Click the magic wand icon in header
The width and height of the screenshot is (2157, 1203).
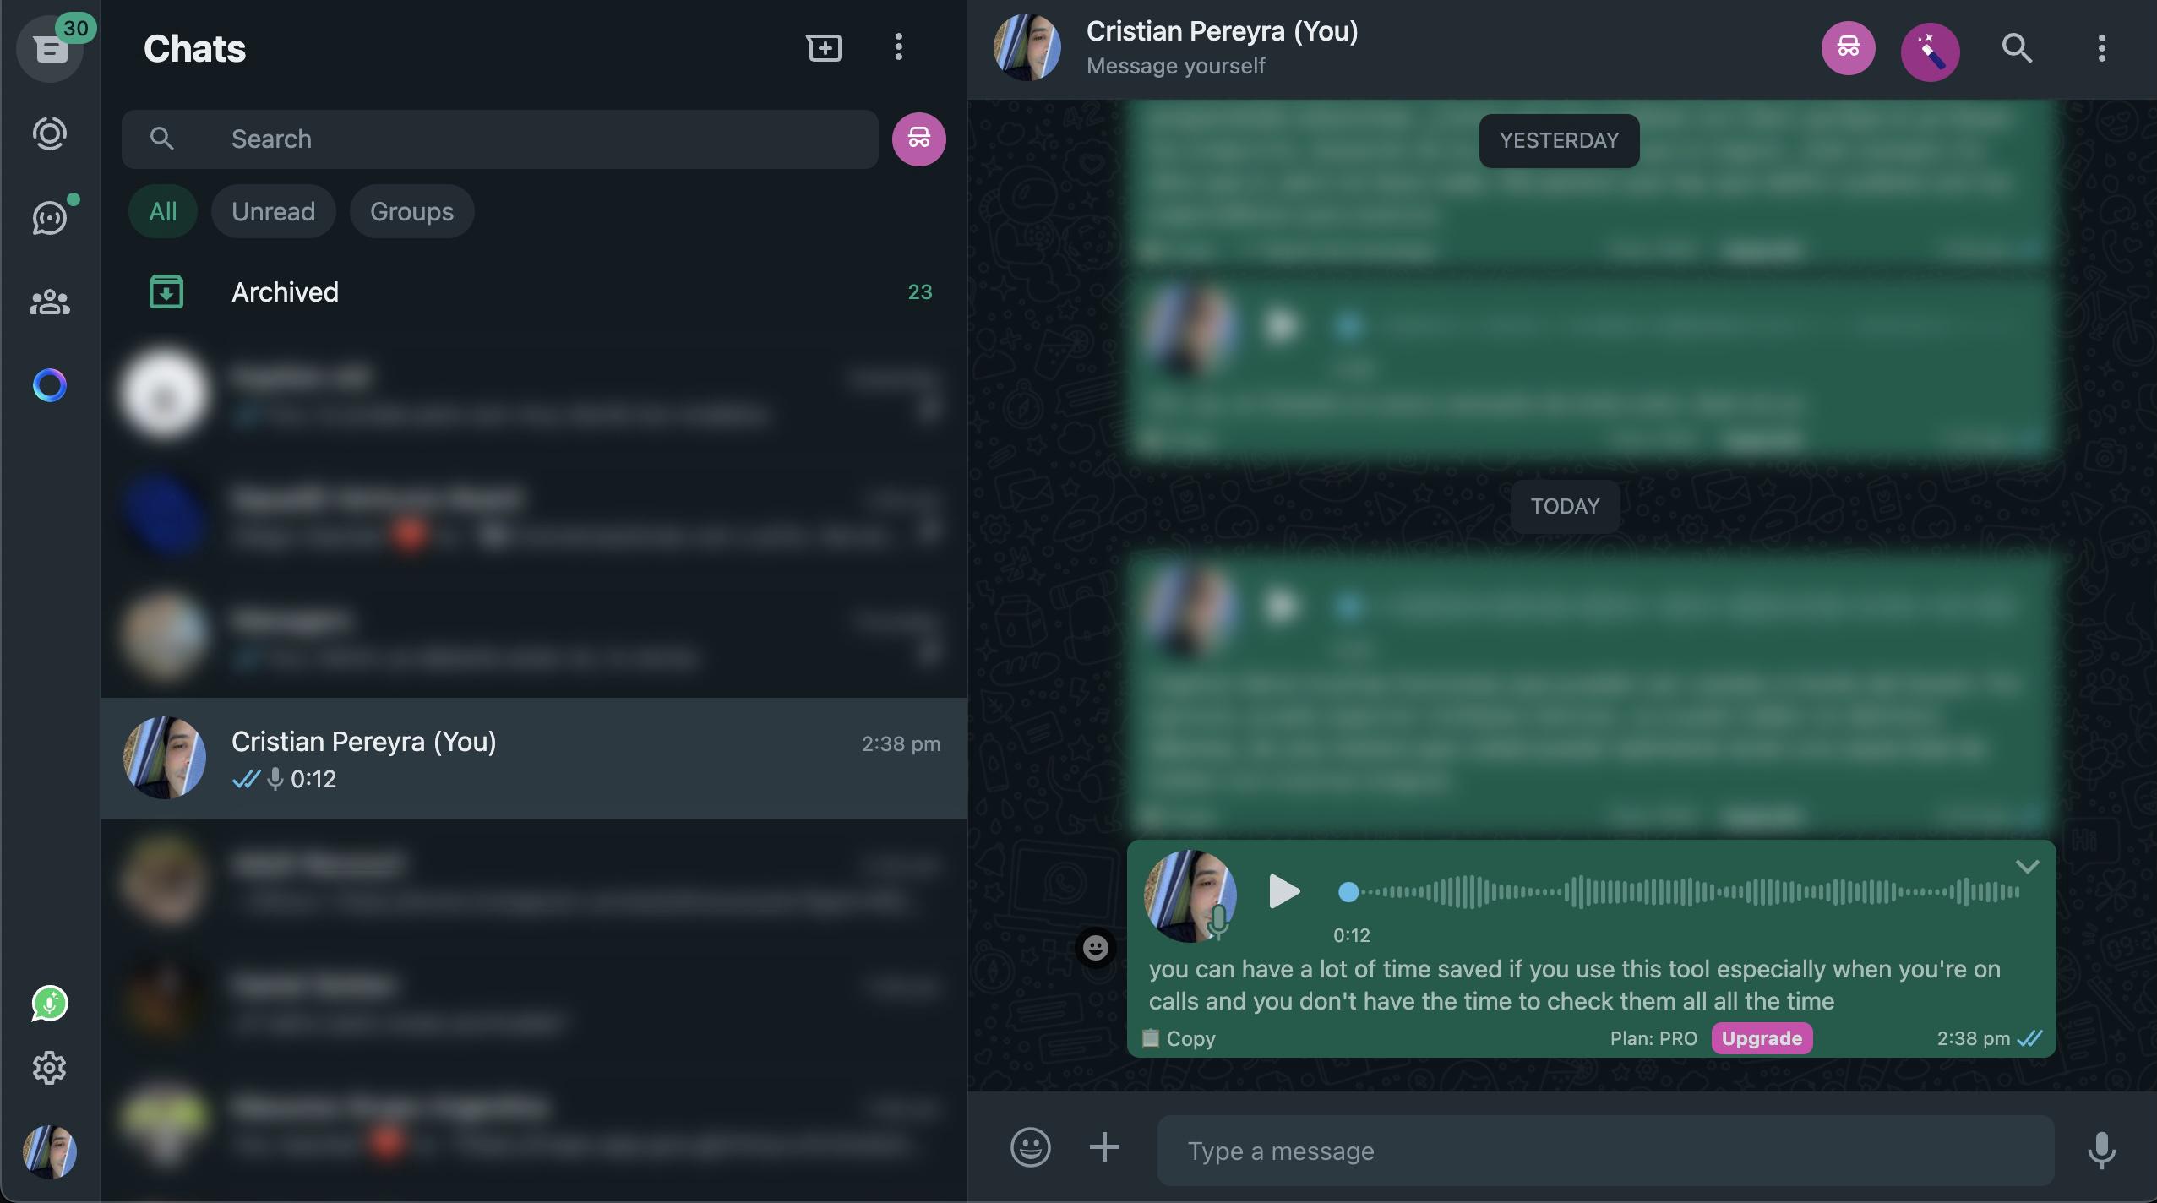pos(1930,50)
